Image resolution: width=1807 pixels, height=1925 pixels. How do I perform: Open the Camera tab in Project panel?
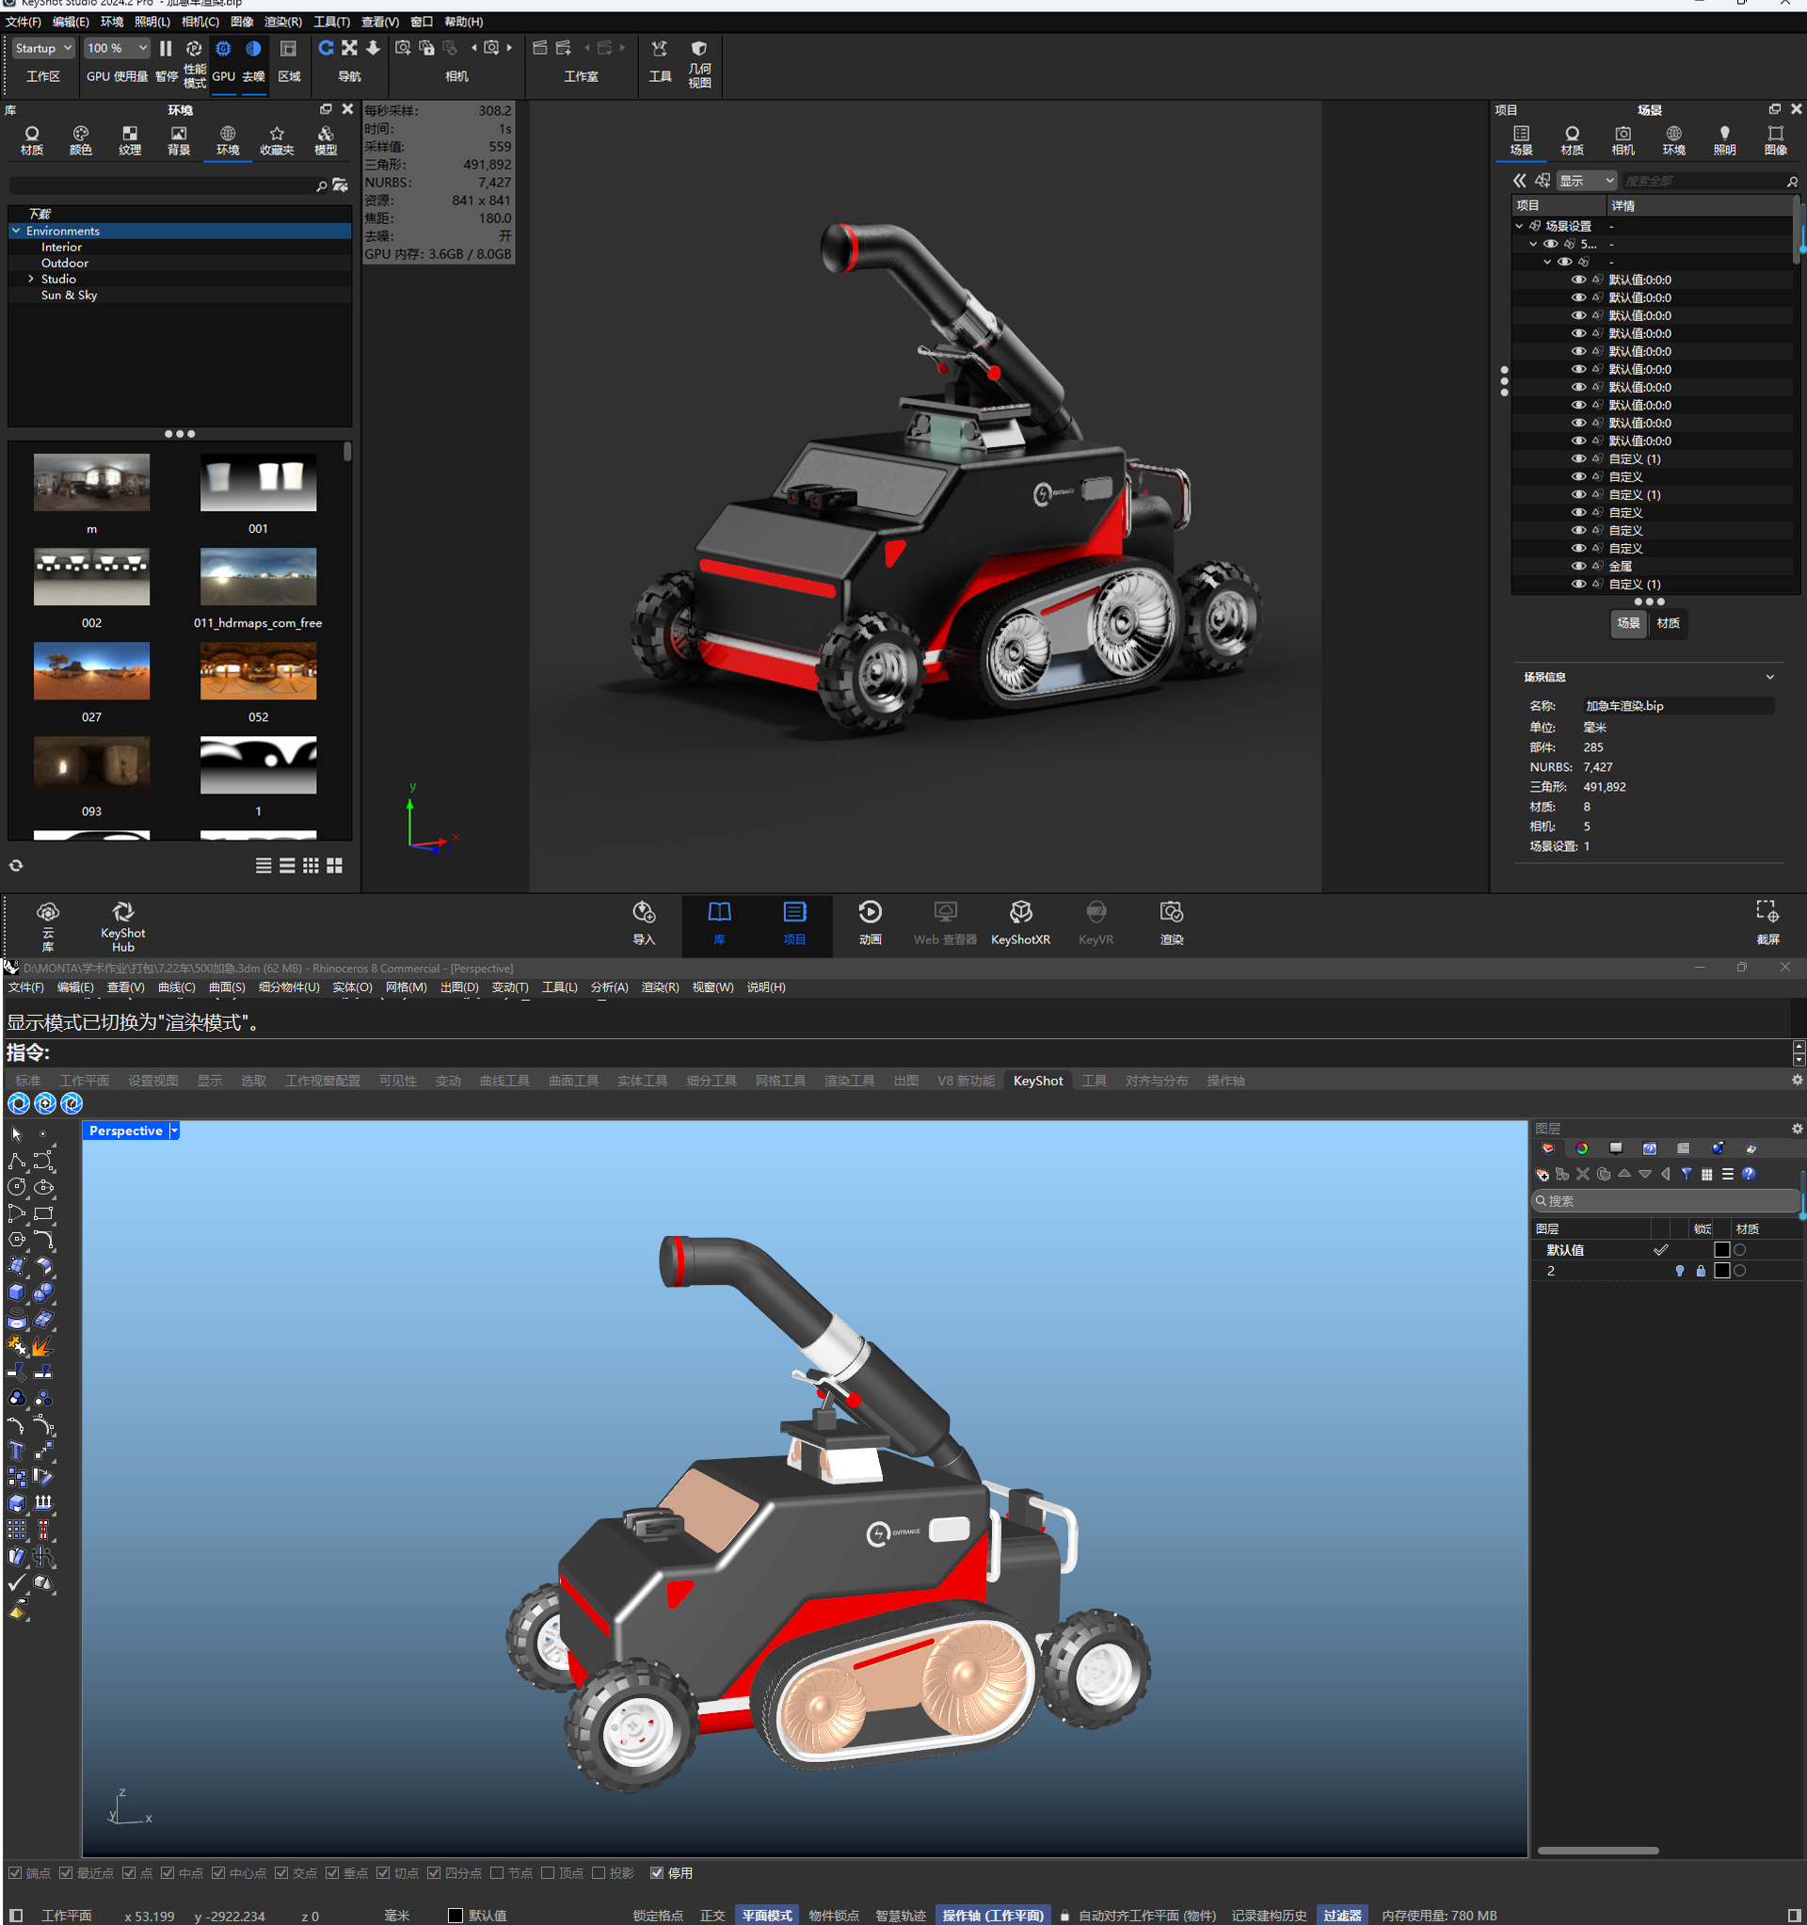(x=1622, y=140)
